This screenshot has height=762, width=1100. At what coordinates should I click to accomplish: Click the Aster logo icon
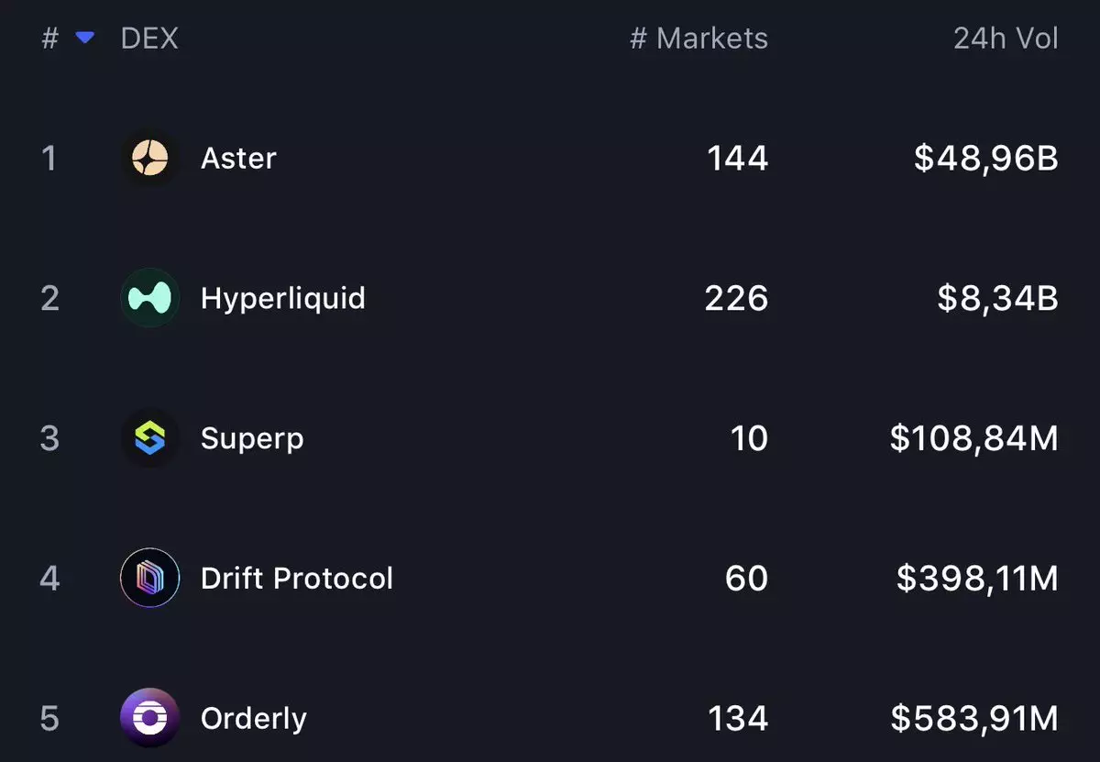(149, 159)
